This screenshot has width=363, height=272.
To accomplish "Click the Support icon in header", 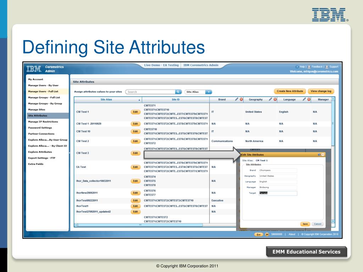I will [x=327, y=67].
